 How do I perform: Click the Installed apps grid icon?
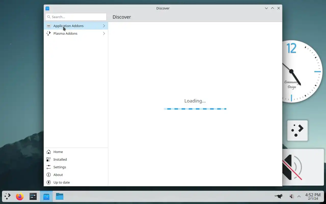(x=49, y=159)
